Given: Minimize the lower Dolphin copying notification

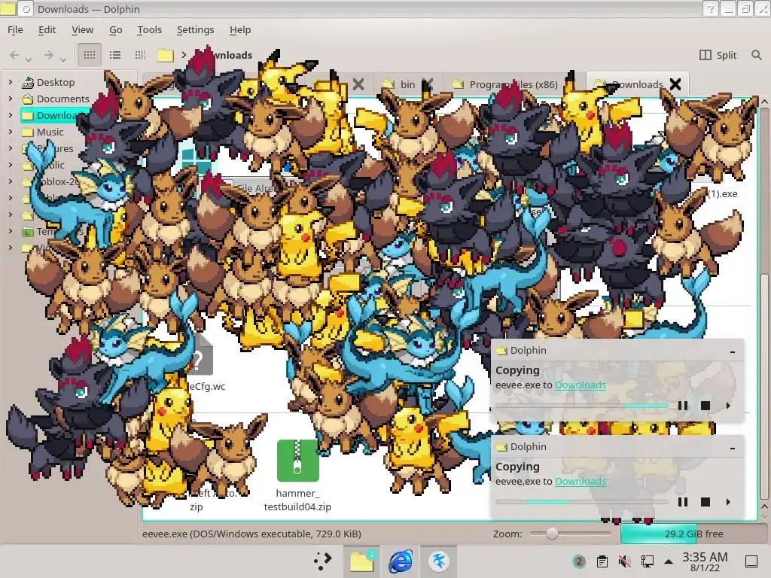Looking at the screenshot, I should pyautogui.click(x=733, y=447).
